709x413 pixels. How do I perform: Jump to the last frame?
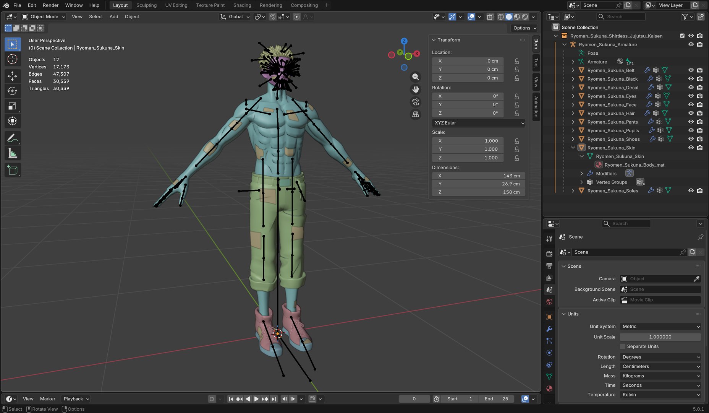point(274,399)
